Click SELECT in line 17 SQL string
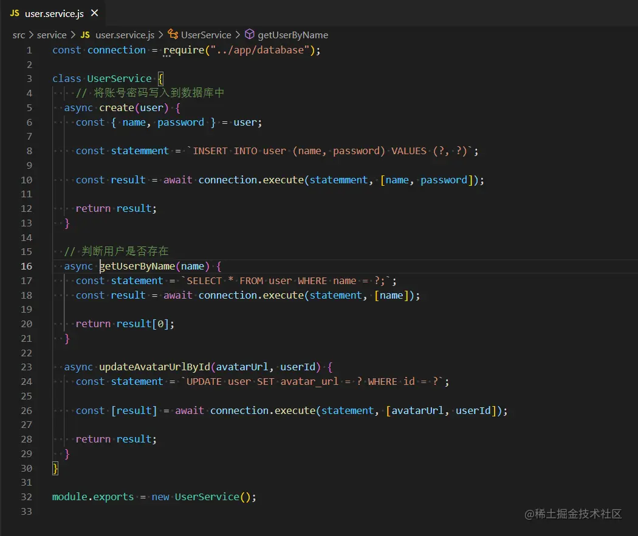 tap(204, 281)
